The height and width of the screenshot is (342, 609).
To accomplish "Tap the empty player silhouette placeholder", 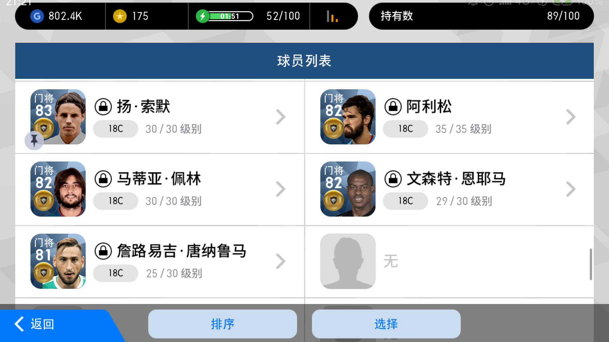I will 348,261.
